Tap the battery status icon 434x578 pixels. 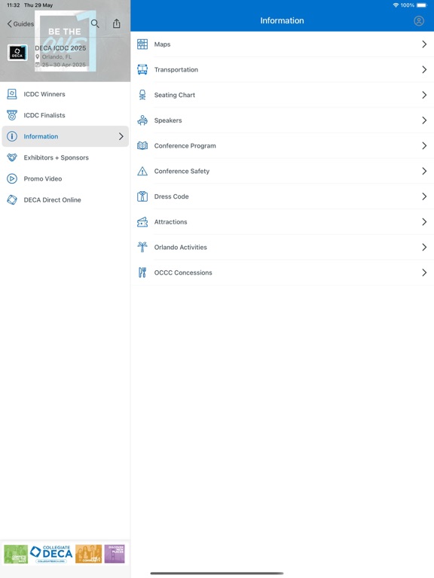421,5
